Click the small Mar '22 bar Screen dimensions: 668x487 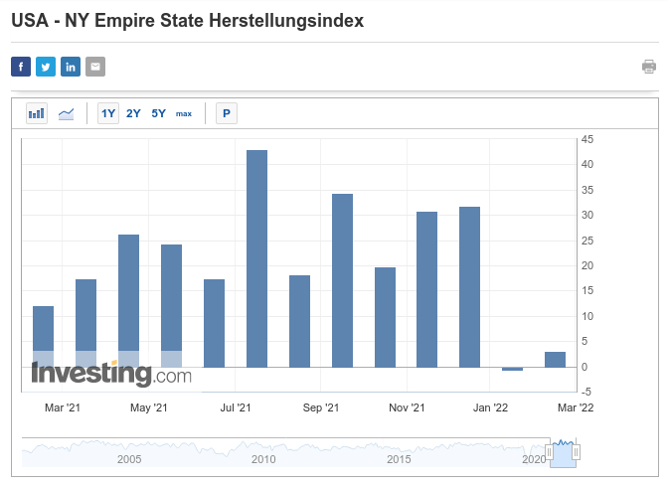(x=555, y=360)
